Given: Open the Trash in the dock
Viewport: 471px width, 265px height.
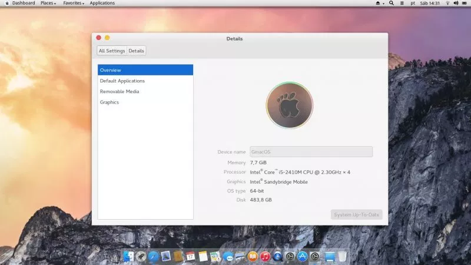Looking at the screenshot, I should point(343,256).
